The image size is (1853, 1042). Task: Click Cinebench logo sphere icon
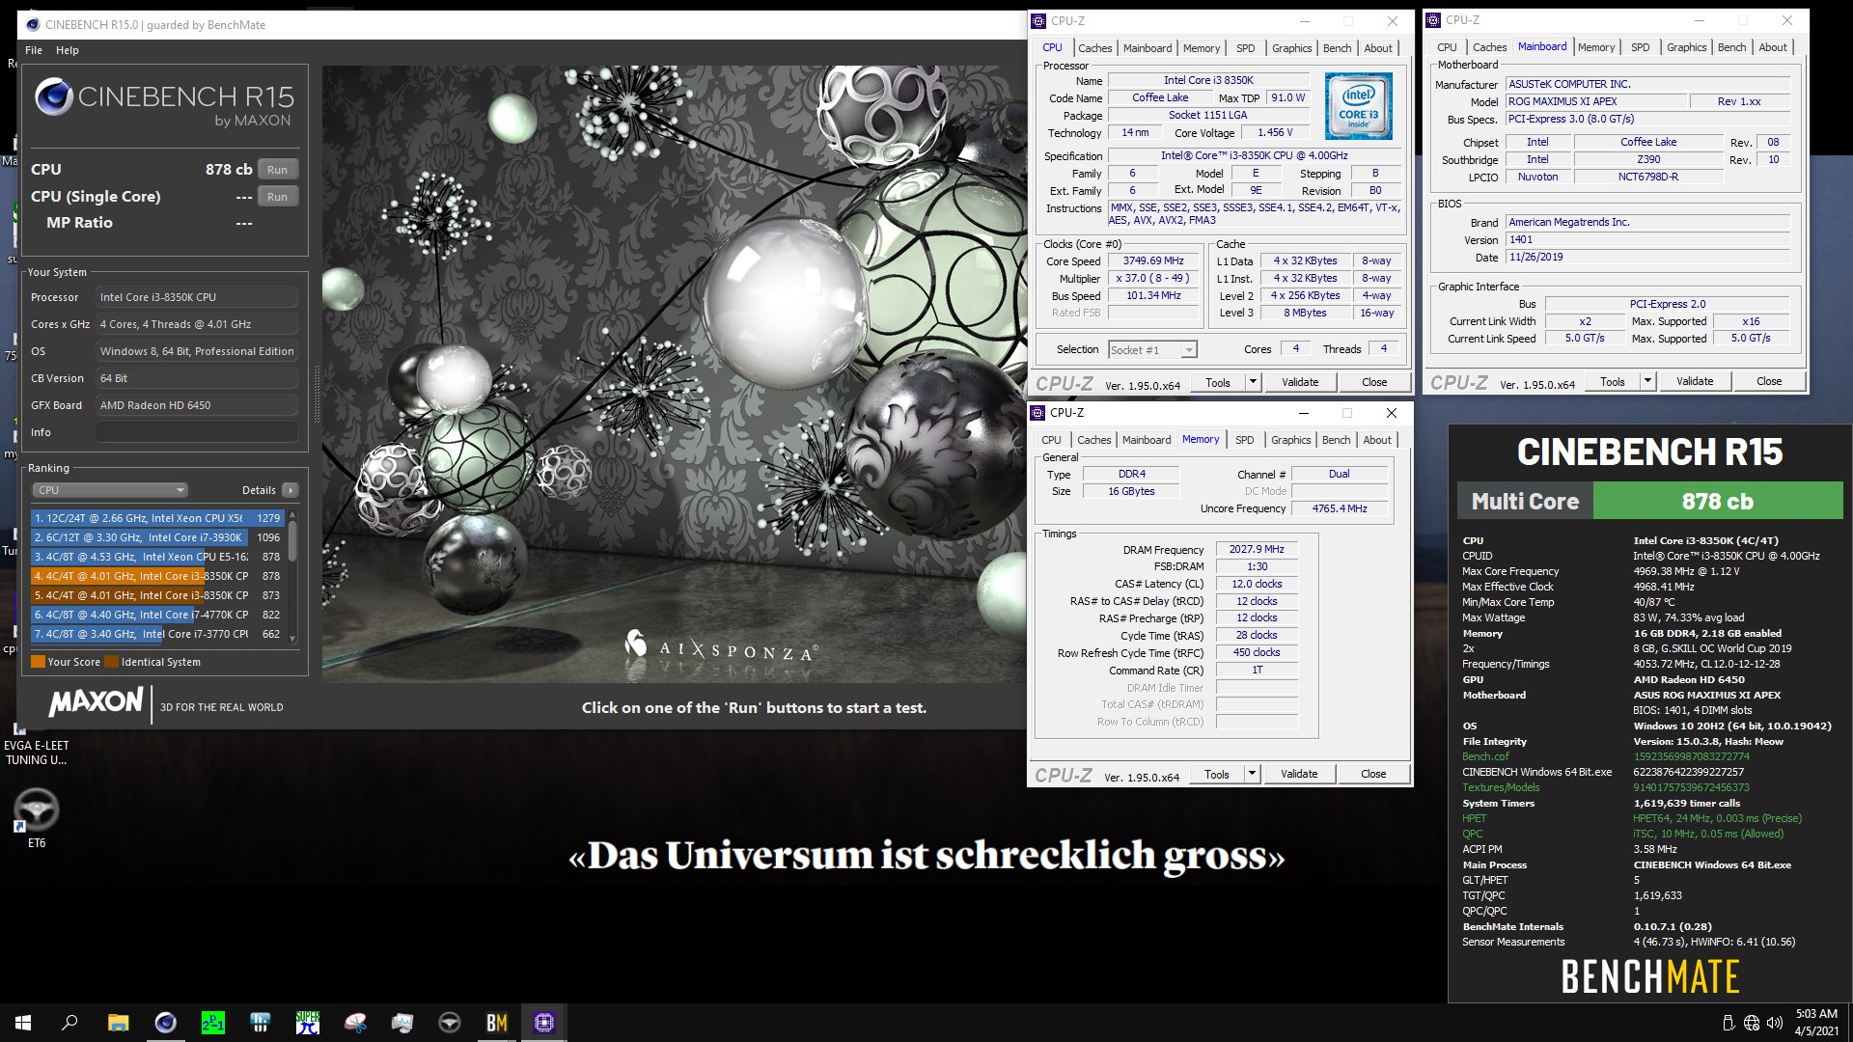(54, 97)
